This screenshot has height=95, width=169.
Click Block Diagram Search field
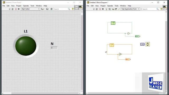[149, 9]
